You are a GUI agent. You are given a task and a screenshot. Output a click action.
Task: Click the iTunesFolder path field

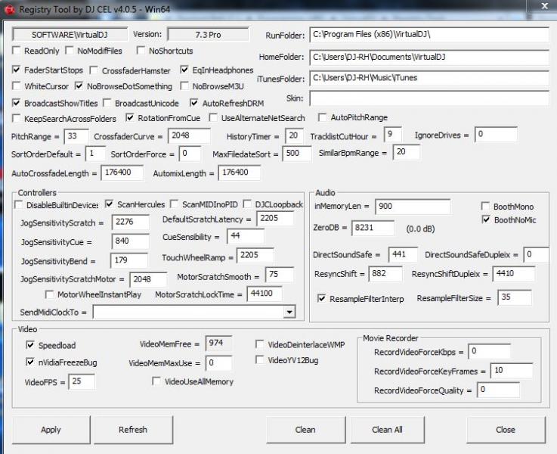pyautogui.click(x=429, y=78)
